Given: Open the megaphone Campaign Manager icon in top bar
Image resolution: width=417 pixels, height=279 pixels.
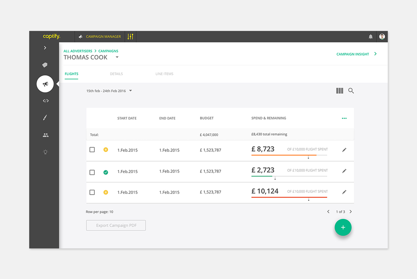Looking at the screenshot, I should pos(81,36).
